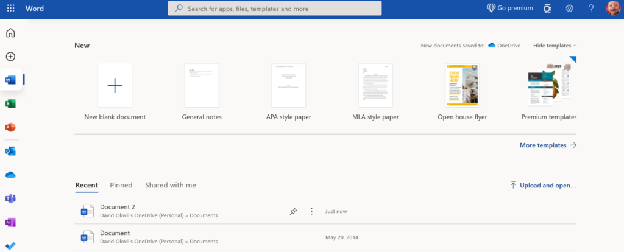Go to the Home icon in sidebar

(x=10, y=33)
